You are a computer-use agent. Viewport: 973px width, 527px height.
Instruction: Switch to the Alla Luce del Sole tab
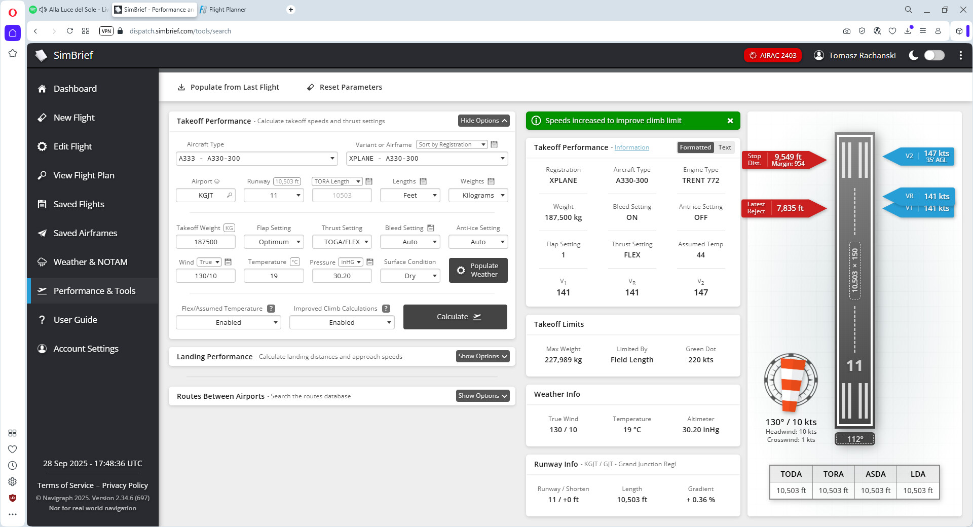[68, 10]
